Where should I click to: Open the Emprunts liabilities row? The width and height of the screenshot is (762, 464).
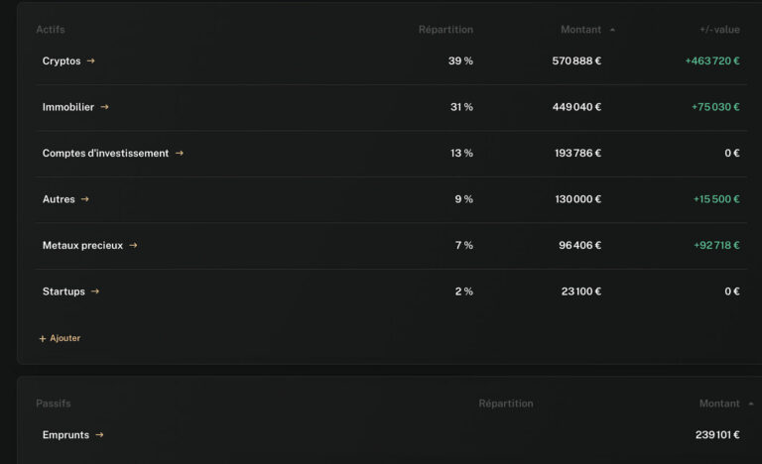(65, 435)
